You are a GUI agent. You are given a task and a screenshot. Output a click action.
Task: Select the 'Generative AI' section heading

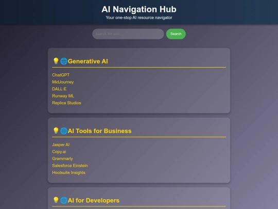tap(88, 61)
